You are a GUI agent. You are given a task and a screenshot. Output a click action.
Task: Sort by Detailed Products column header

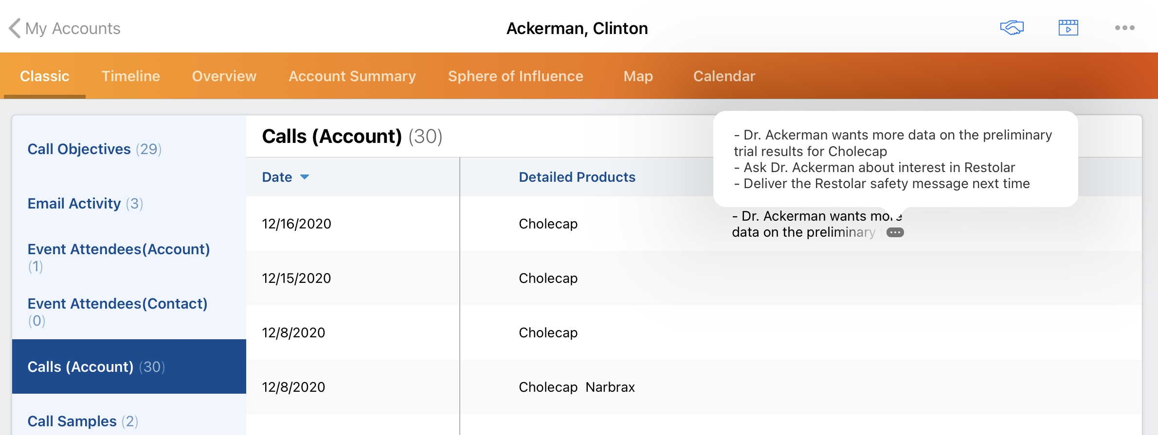[577, 177]
